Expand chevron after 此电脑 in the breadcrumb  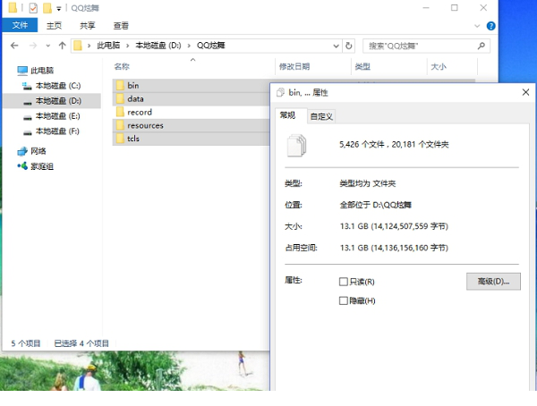point(127,46)
